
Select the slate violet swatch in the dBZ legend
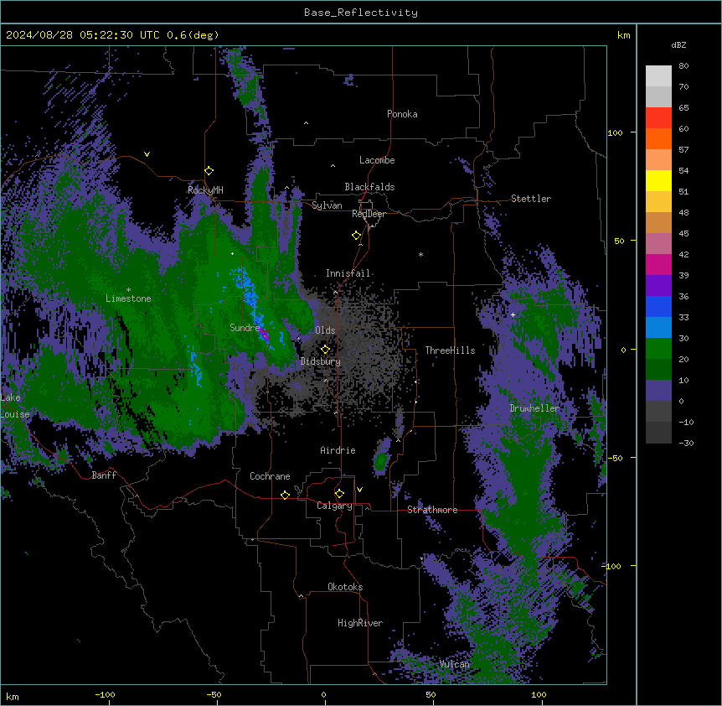click(x=658, y=391)
